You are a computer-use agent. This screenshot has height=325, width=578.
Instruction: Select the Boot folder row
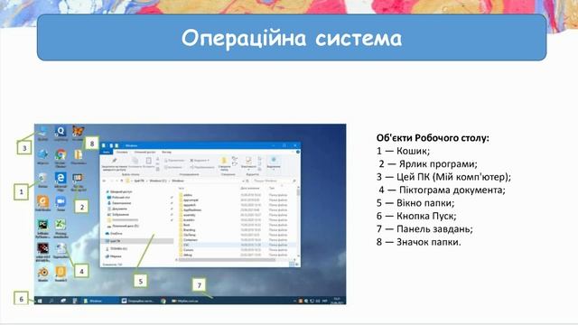236,225
